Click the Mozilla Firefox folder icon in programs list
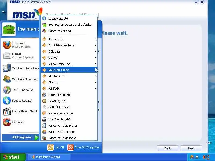 tap(44, 76)
